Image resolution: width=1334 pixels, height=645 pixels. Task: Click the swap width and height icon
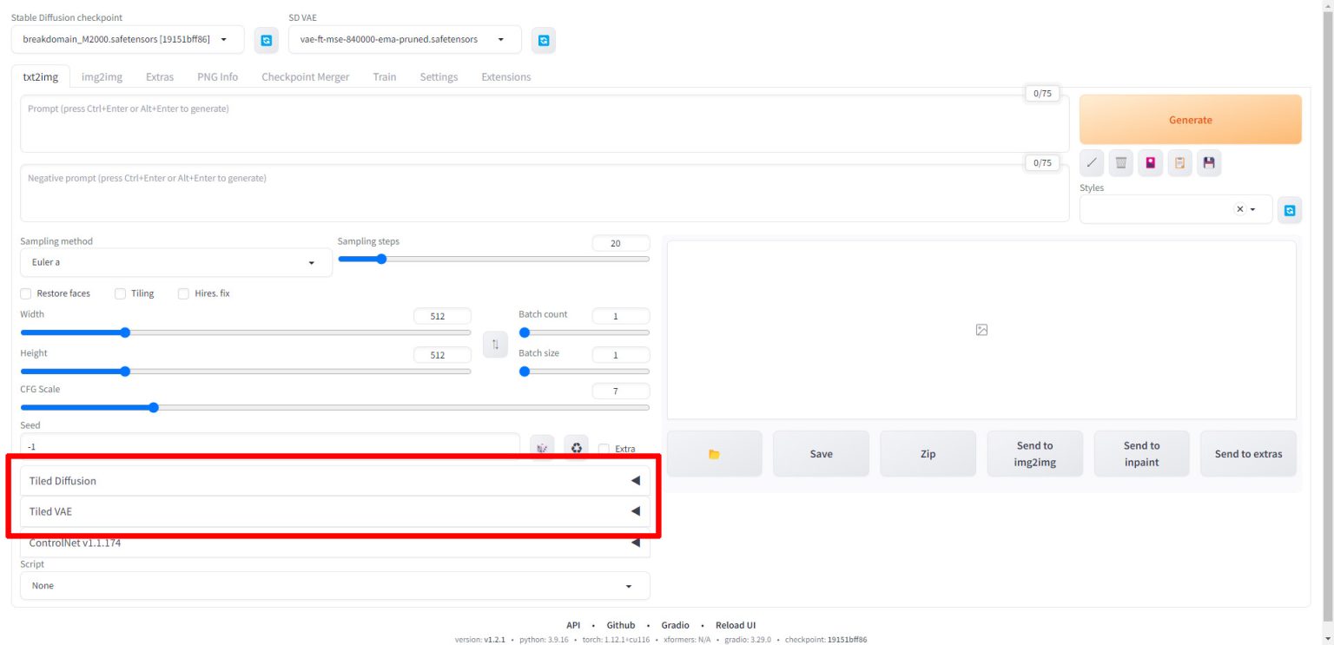pos(495,345)
